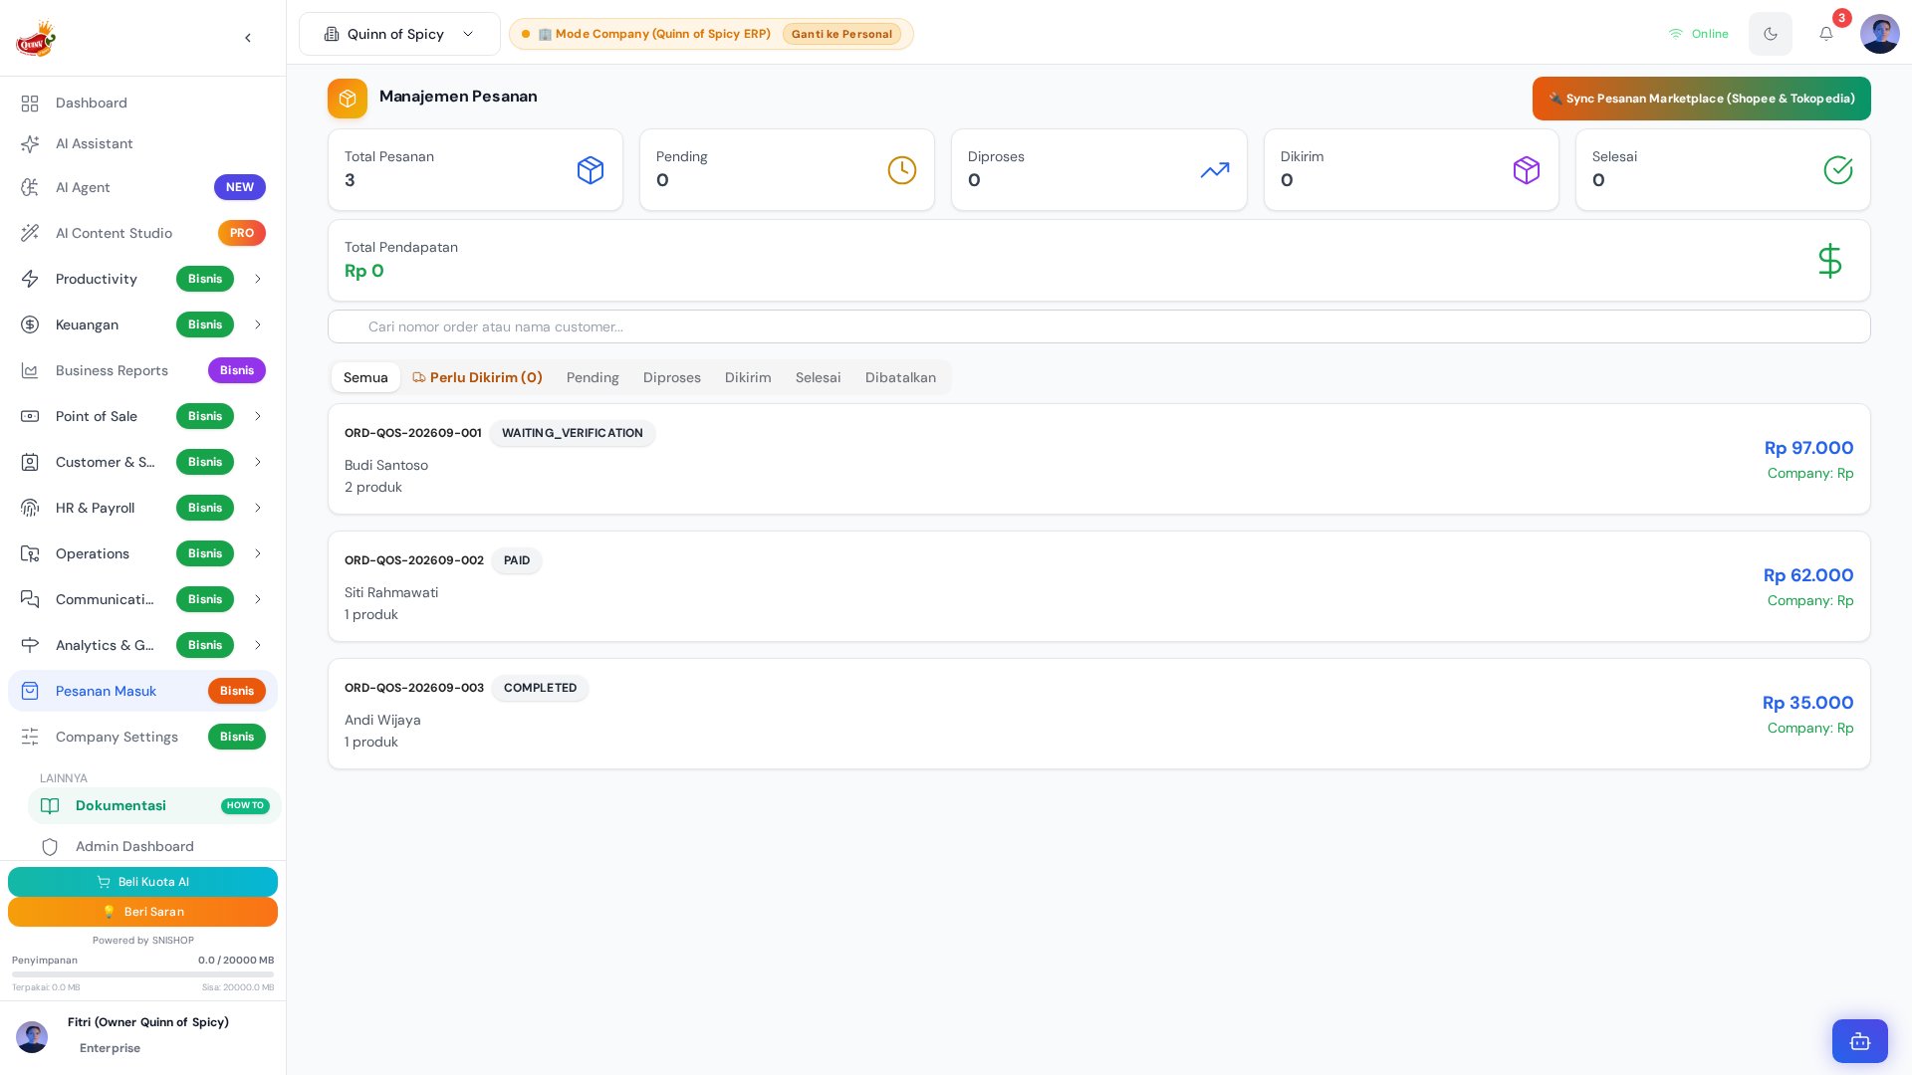This screenshot has width=1912, height=1075.
Task: Click the Business Reports chart icon
Action: pos(30,370)
